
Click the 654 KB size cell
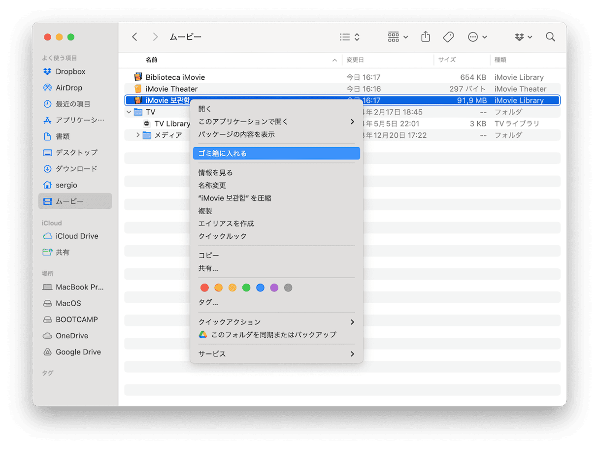473,77
